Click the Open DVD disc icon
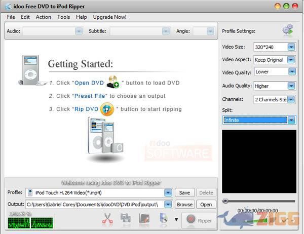 (113, 82)
